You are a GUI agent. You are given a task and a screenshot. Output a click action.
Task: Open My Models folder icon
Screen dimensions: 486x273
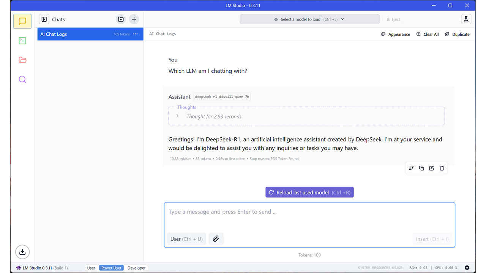pos(22,60)
